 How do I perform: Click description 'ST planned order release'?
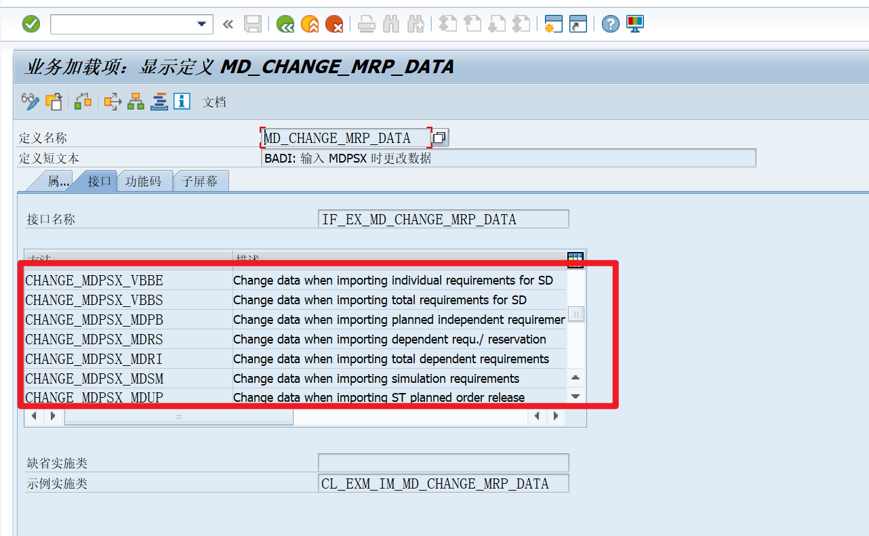pyautogui.click(x=458, y=398)
